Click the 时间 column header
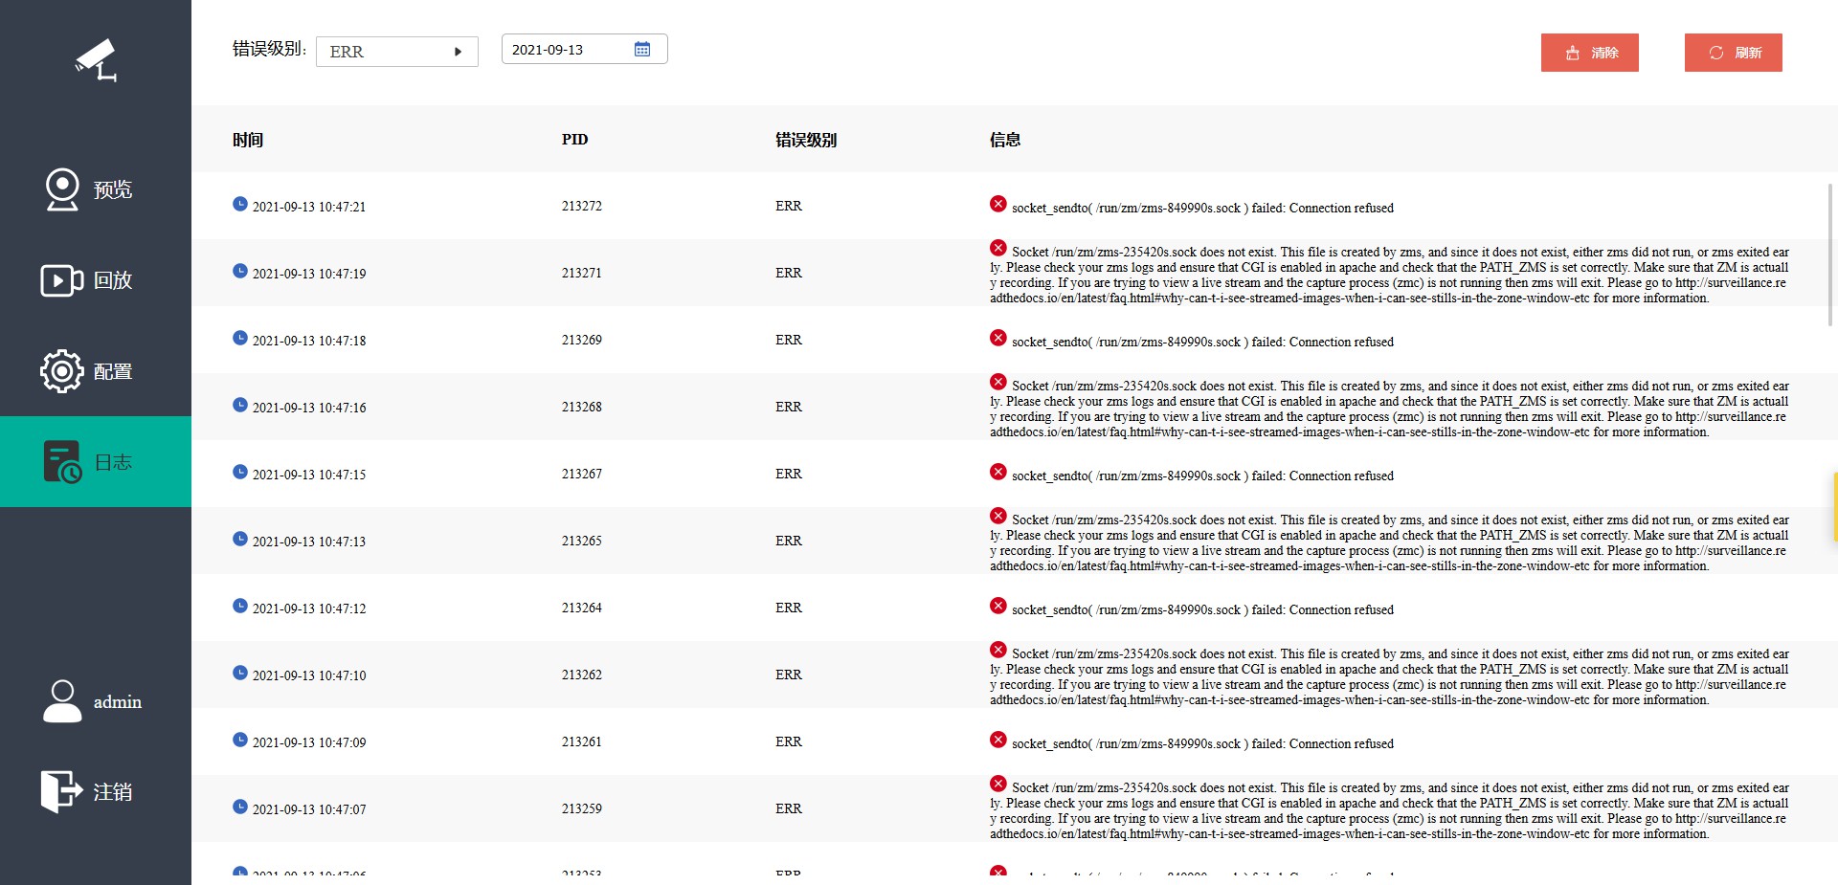 pyautogui.click(x=248, y=140)
